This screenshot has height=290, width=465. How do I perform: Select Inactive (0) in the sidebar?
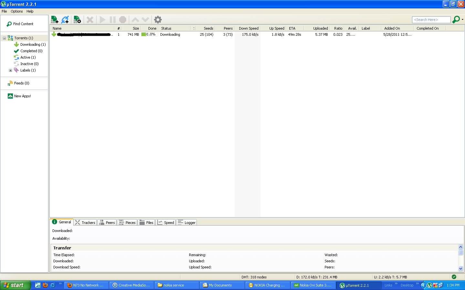pyautogui.click(x=29, y=64)
